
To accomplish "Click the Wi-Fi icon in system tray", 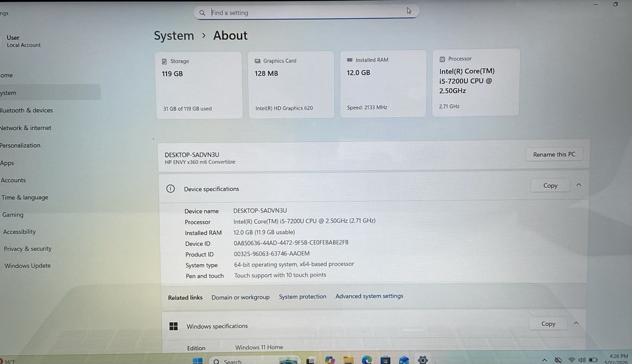I will pos(571,360).
